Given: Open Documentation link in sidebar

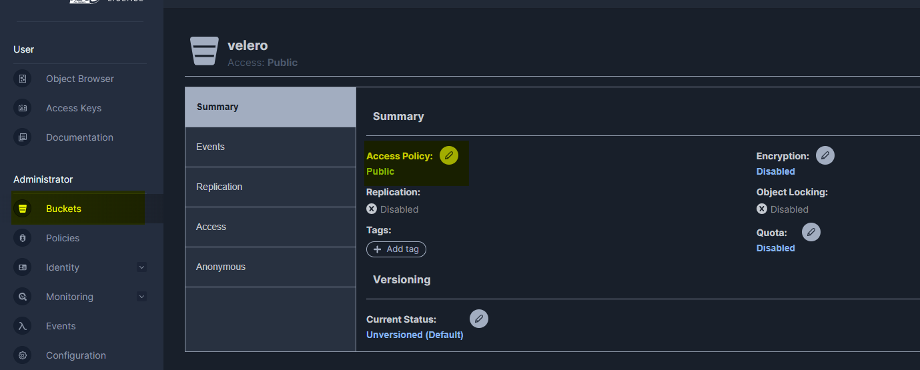Looking at the screenshot, I should (x=80, y=137).
